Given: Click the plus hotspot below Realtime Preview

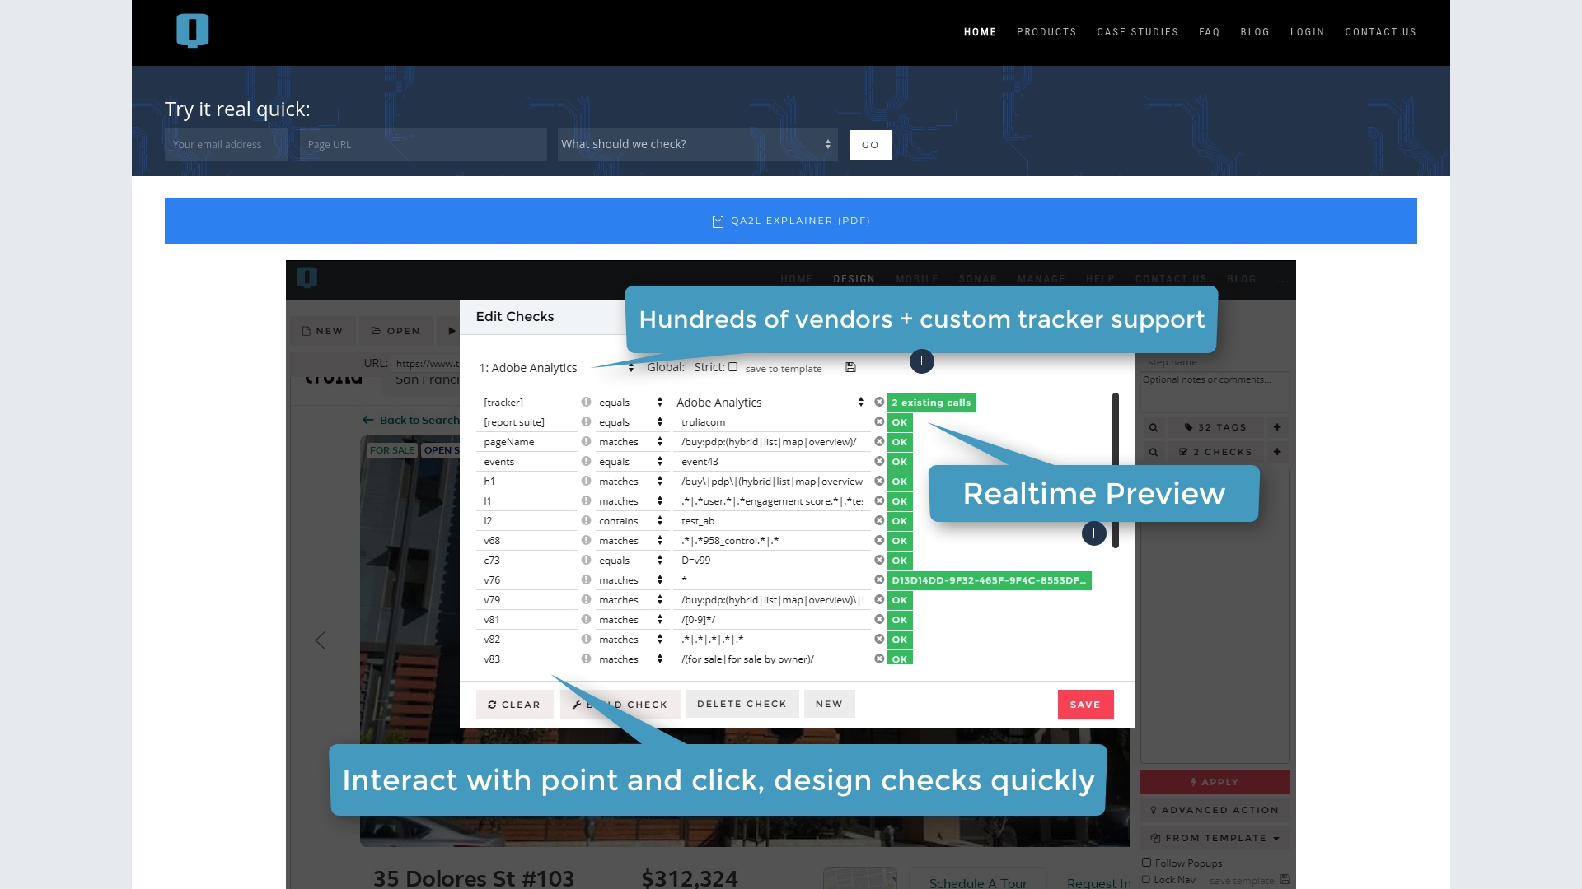Looking at the screenshot, I should tap(1093, 533).
